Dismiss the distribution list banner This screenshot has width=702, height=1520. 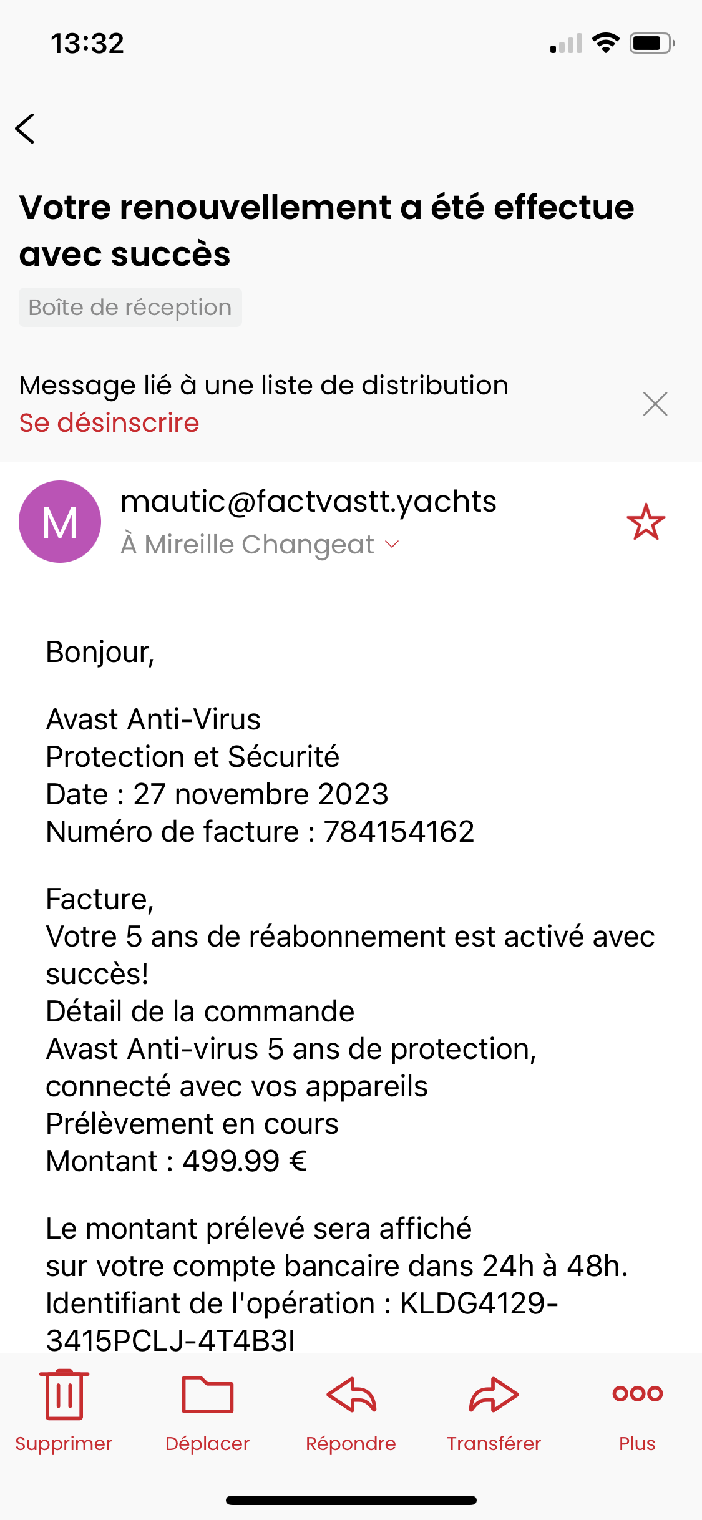[x=655, y=404]
